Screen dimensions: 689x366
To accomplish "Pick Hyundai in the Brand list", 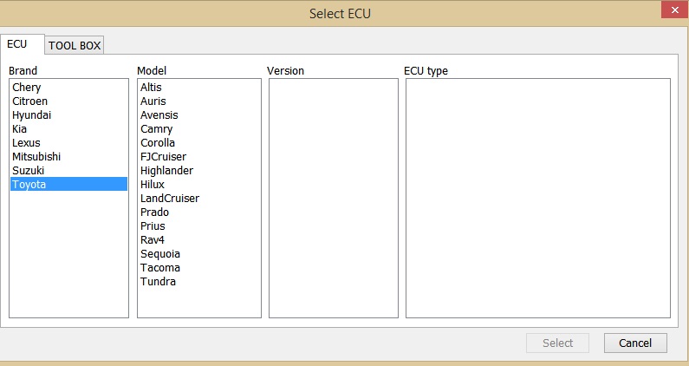I will point(32,115).
